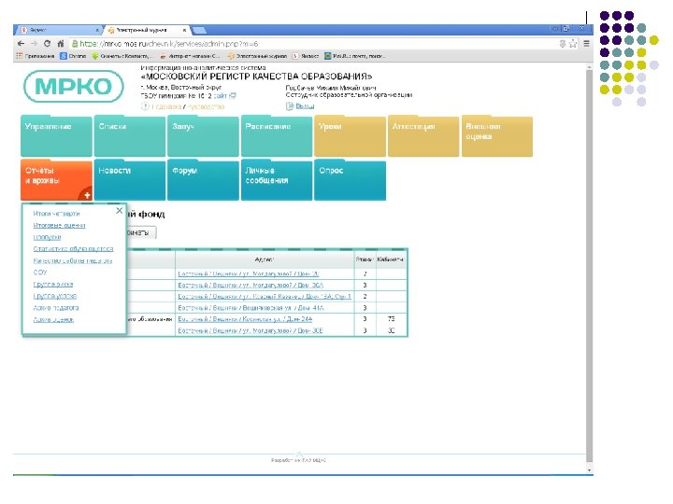Close the Электронный журнал browser tab

184,30
